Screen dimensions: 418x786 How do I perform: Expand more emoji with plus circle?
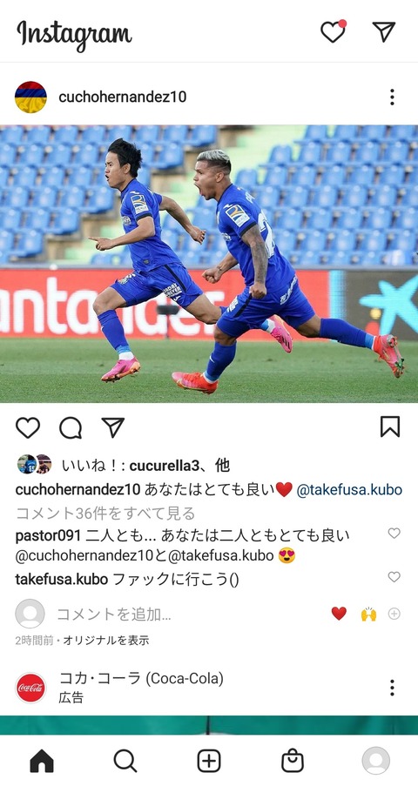pyautogui.click(x=394, y=614)
